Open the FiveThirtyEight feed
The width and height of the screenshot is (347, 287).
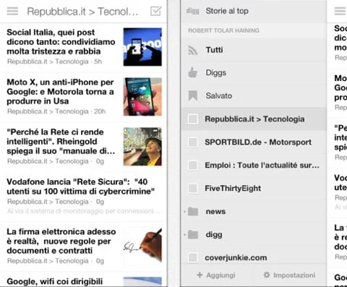[x=233, y=188]
